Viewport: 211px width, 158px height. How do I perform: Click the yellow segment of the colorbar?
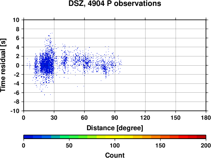click(115, 137)
